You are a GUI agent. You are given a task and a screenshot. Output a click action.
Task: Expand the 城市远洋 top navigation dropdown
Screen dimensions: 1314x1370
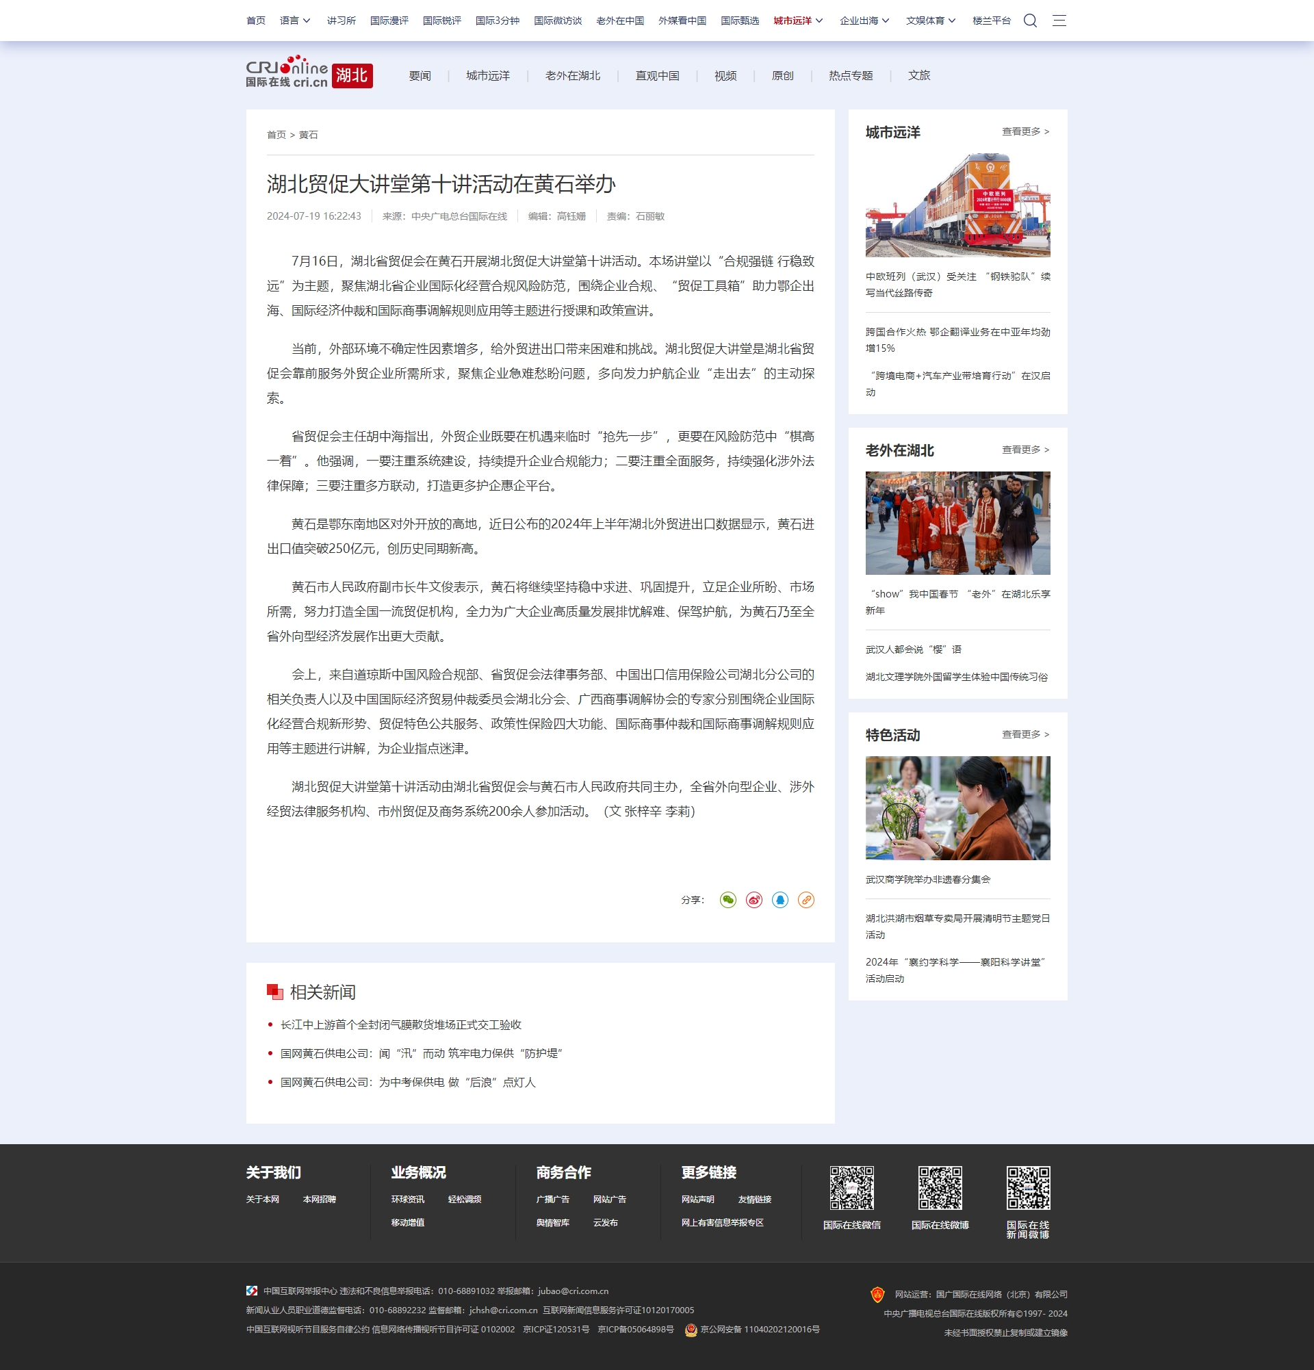[x=798, y=21]
